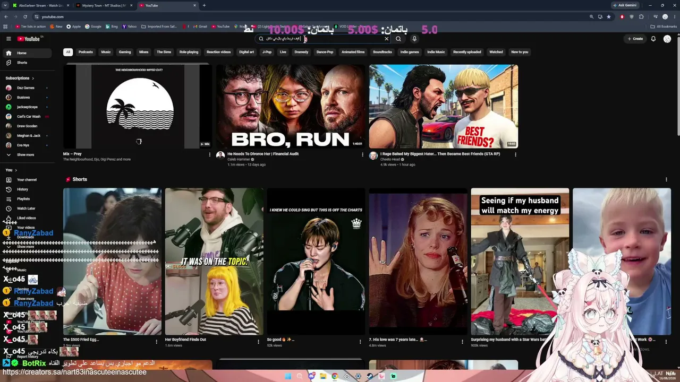Viewport: 680px width, 382px height.
Task: Select the Indie games filter chip
Action: click(x=410, y=52)
